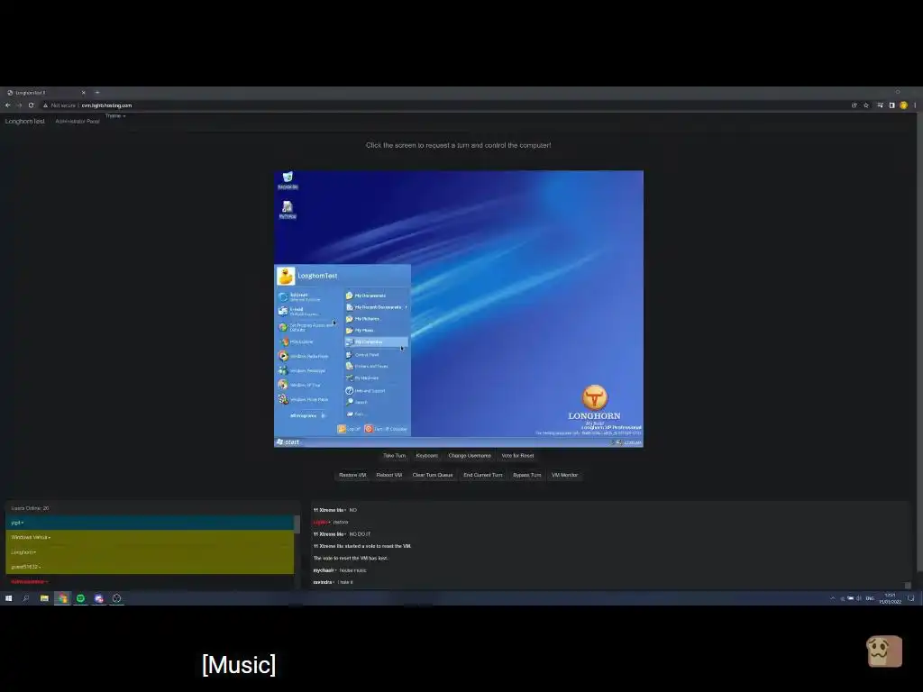Expand My Recent Documents submenu

pyautogui.click(x=377, y=307)
